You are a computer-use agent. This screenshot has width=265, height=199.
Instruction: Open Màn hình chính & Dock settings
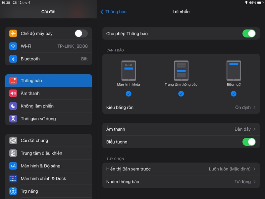[48, 178]
